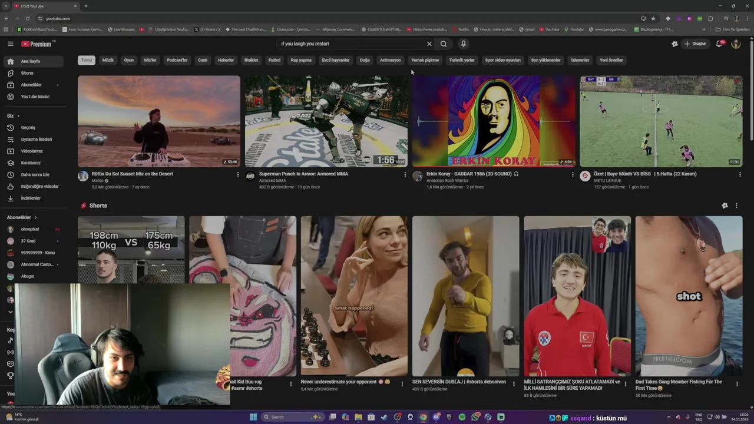The height and width of the screenshot is (424, 754).
Task: Open Shorts from the left sidebar
Action: tap(34, 73)
